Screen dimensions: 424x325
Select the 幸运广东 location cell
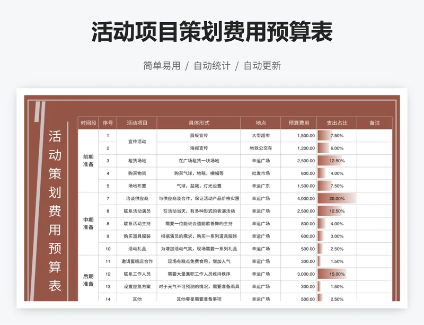(x=261, y=186)
